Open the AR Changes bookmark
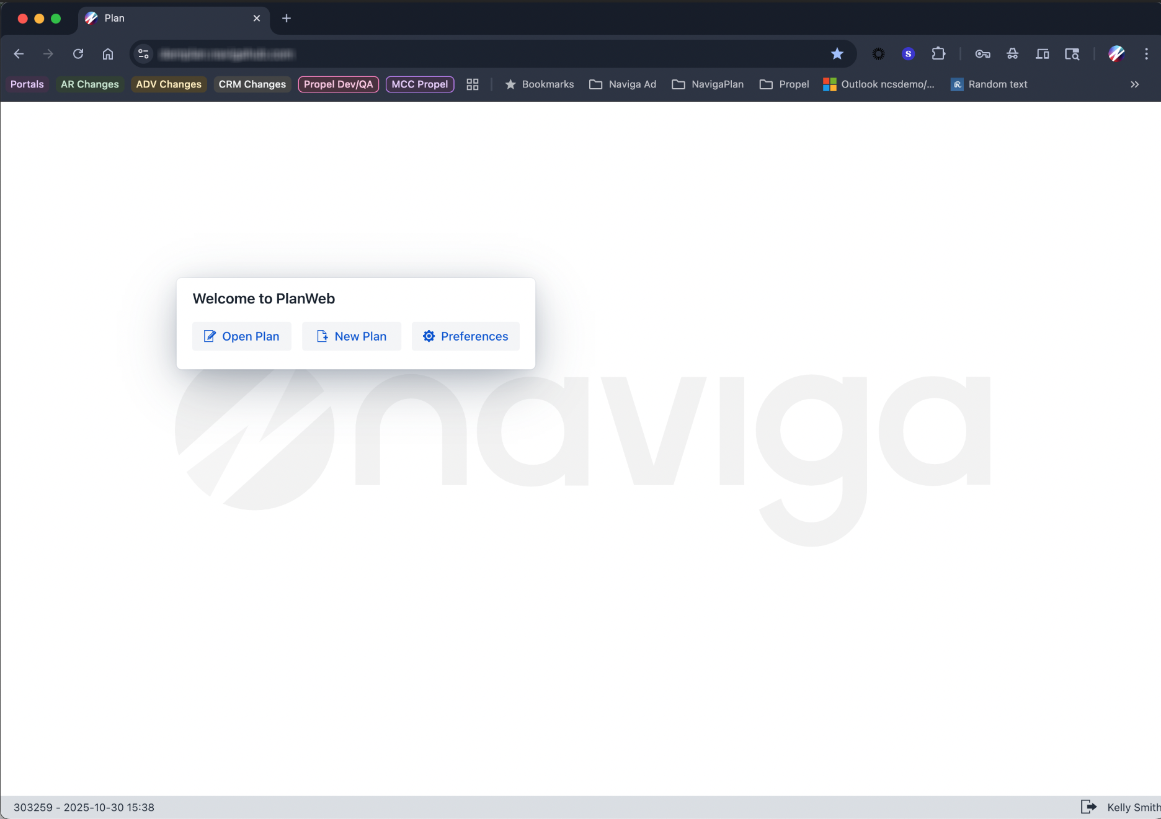Image resolution: width=1161 pixels, height=819 pixels. (90, 84)
